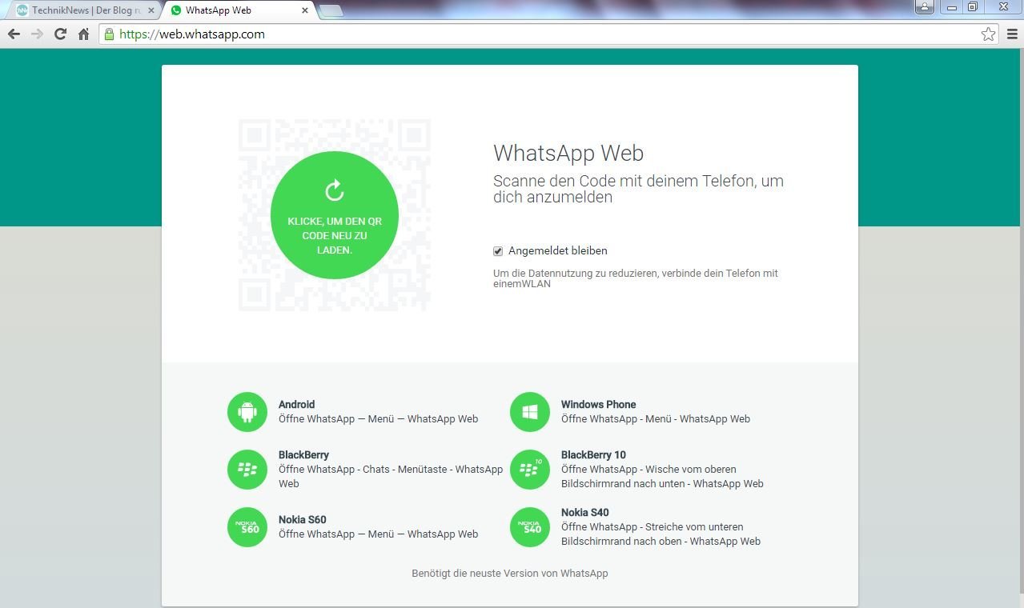Click the Windows Phone logo icon
This screenshot has width=1024, height=608.
tap(530, 412)
